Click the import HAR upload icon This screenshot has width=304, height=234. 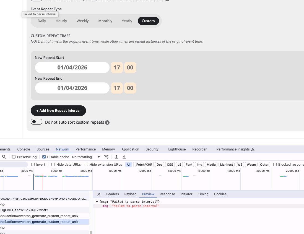click(116, 157)
